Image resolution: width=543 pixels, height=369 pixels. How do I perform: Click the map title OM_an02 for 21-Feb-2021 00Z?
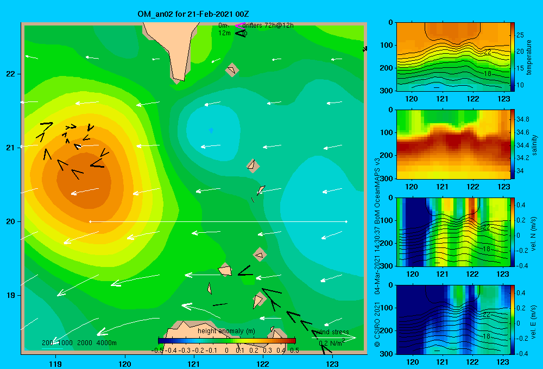point(193,14)
